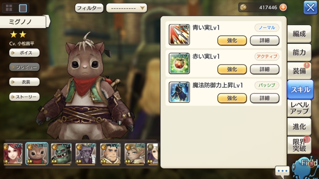Switch to single character view icon
The height and width of the screenshot is (179, 319).
23,8
